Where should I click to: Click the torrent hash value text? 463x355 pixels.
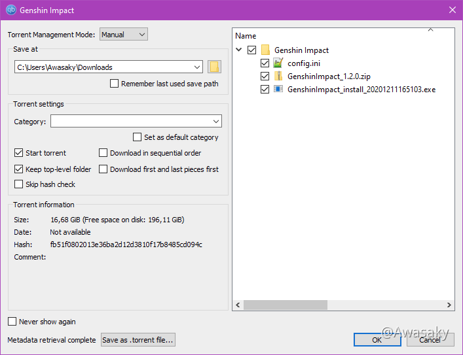(126, 245)
